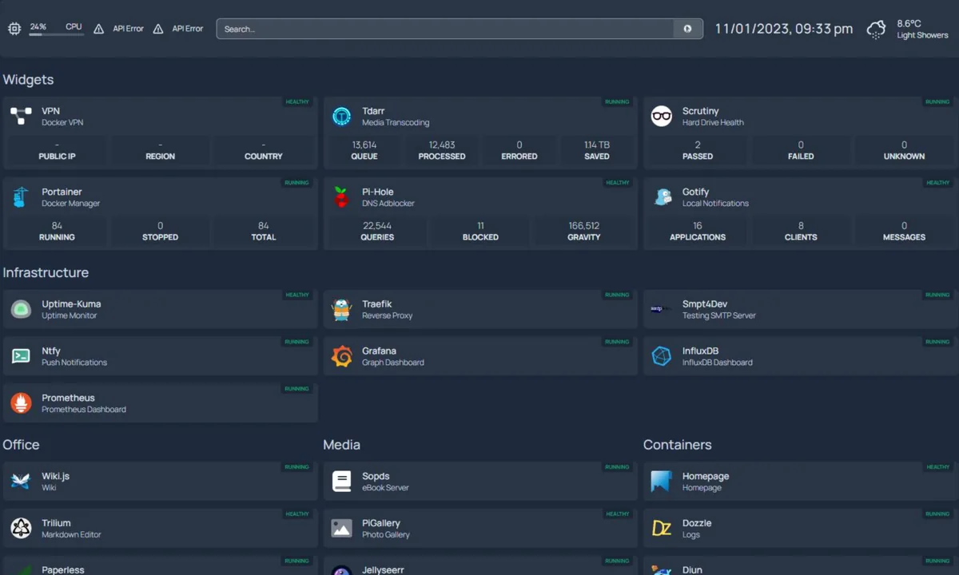Open the Diun card
Screen dimensions: 959x575
pos(799,565)
